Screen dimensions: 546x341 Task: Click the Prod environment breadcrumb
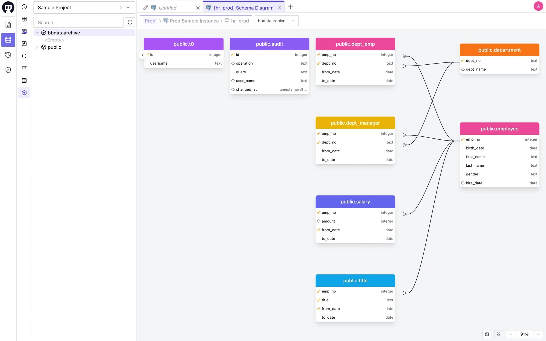(150, 21)
